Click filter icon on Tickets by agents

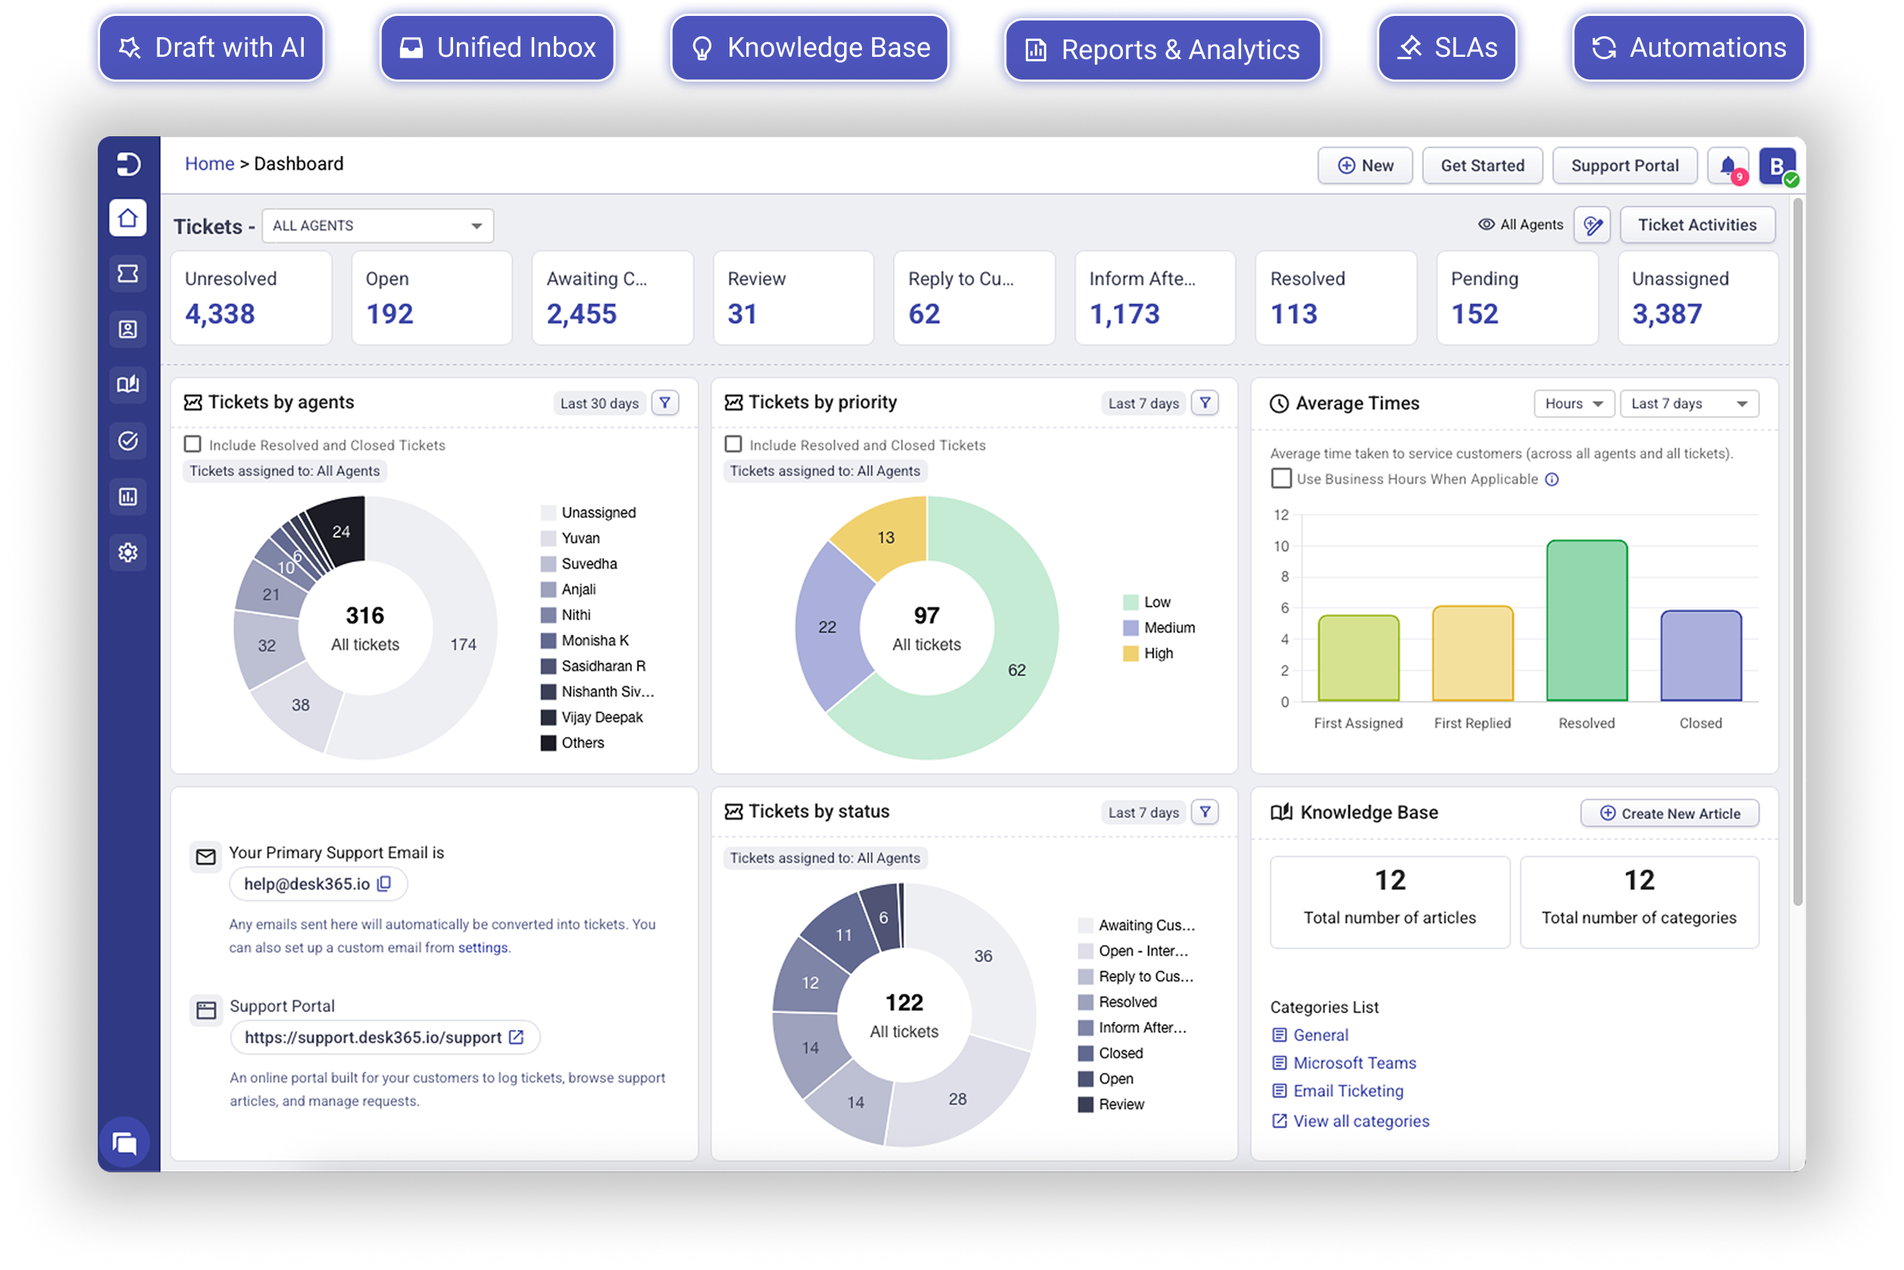[665, 403]
